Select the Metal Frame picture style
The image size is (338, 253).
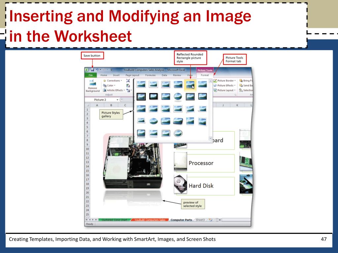click(166, 84)
